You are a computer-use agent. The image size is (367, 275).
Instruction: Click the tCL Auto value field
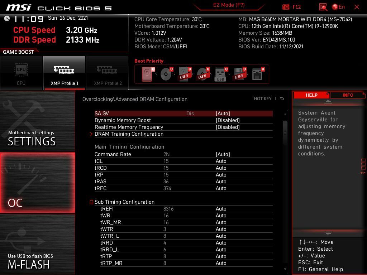(221, 161)
